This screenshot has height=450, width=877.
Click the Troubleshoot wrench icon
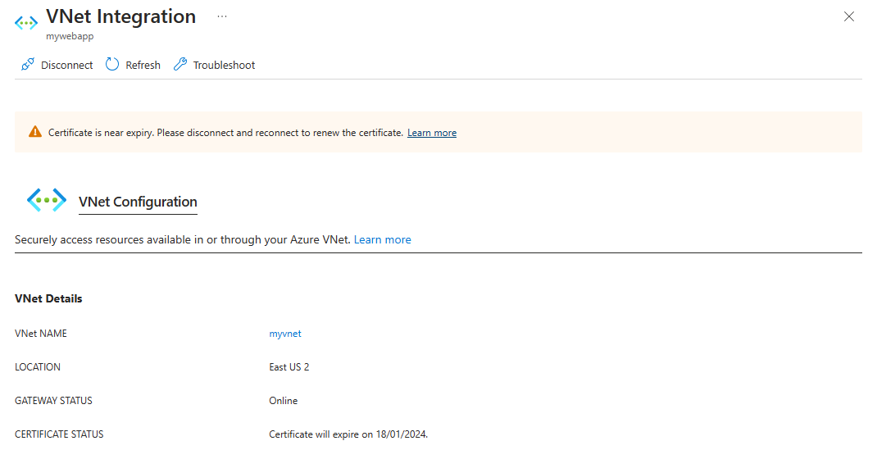(180, 65)
